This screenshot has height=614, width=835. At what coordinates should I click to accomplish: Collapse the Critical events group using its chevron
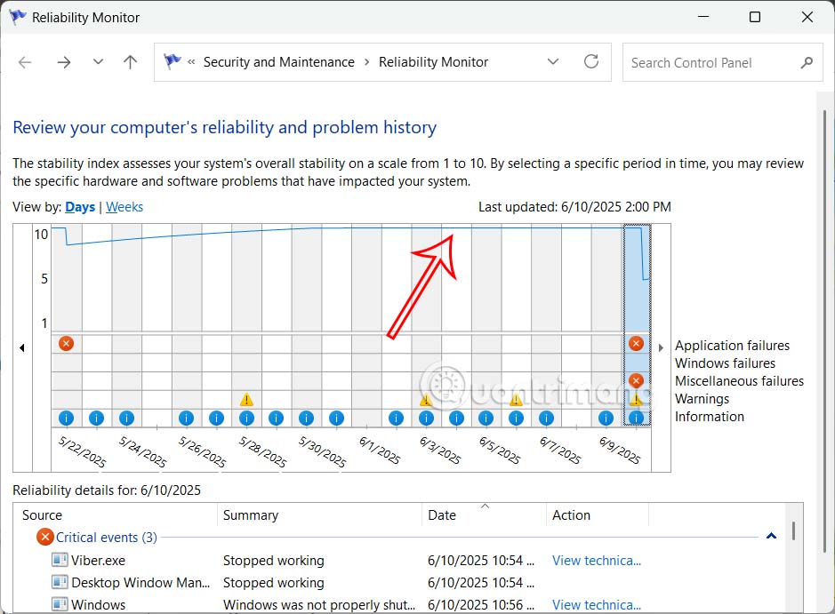[771, 537]
